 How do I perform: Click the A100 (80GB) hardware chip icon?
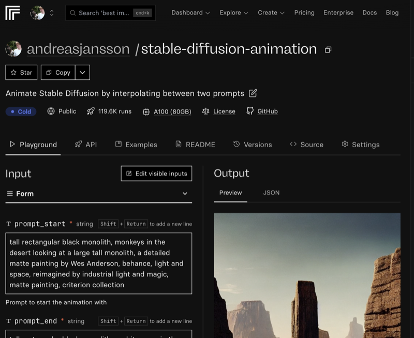click(x=146, y=111)
